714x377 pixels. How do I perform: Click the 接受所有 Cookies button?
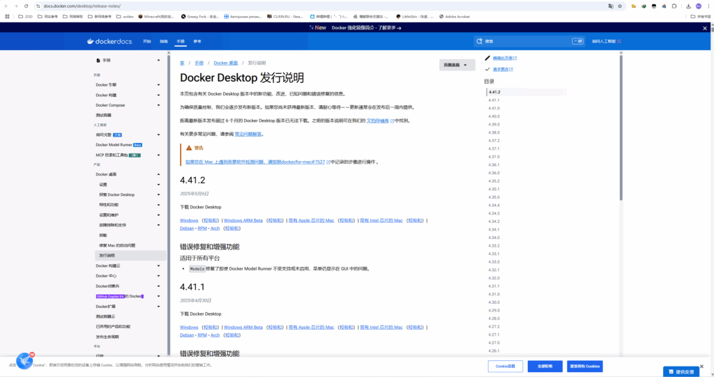pos(585,366)
